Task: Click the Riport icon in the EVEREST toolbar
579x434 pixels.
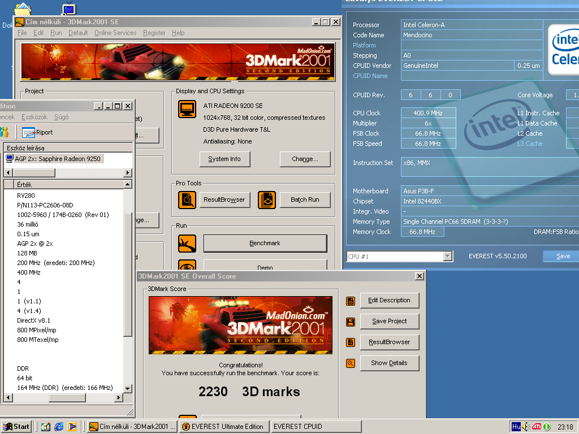Action: click(28, 132)
